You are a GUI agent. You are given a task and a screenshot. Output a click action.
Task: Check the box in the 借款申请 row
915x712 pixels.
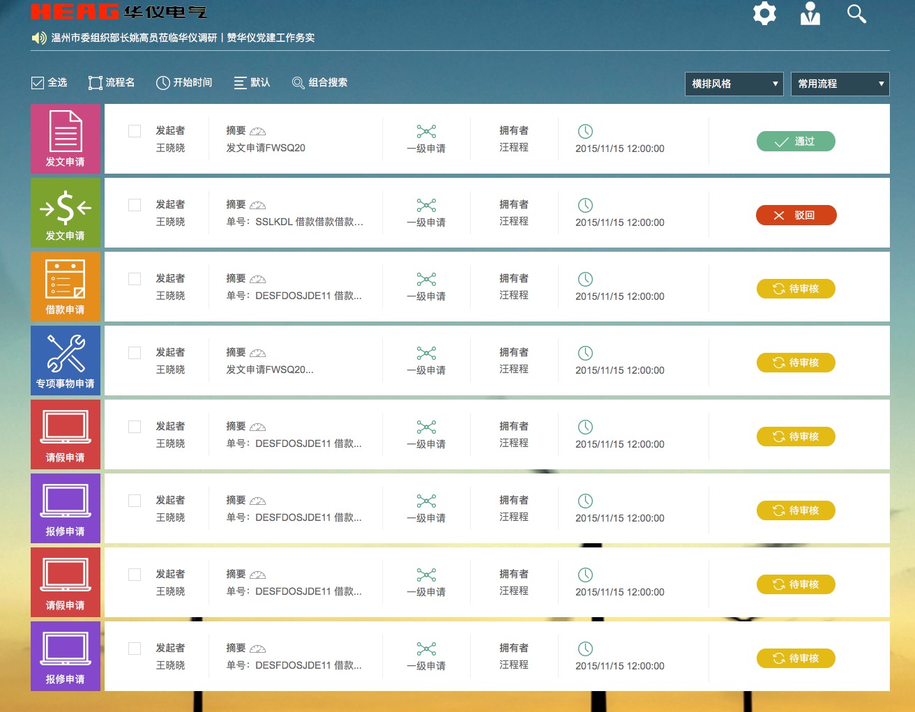135,279
